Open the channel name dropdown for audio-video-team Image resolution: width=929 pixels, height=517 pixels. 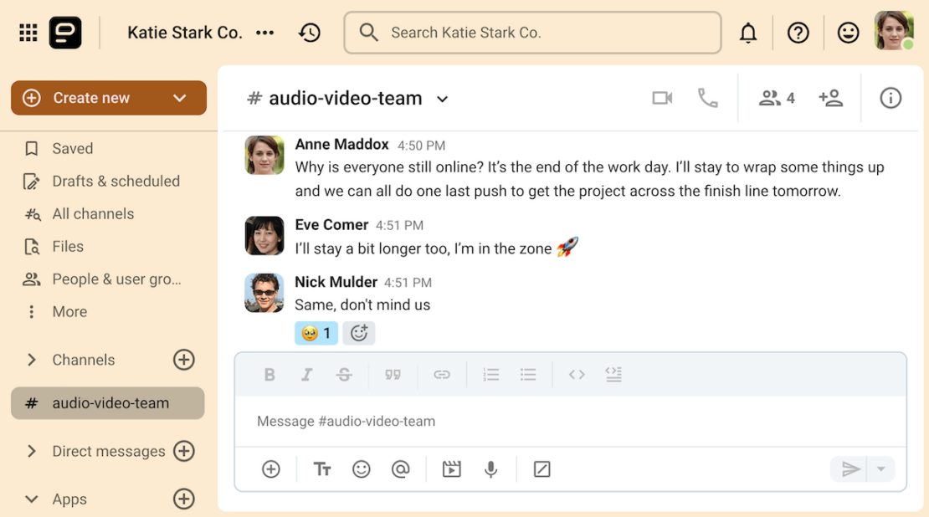443,98
